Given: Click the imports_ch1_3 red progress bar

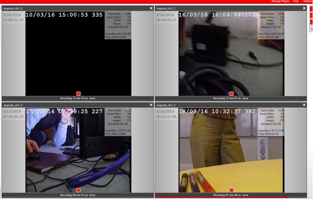Looking at the screenshot, I should pyautogui.click(x=222, y=198).
